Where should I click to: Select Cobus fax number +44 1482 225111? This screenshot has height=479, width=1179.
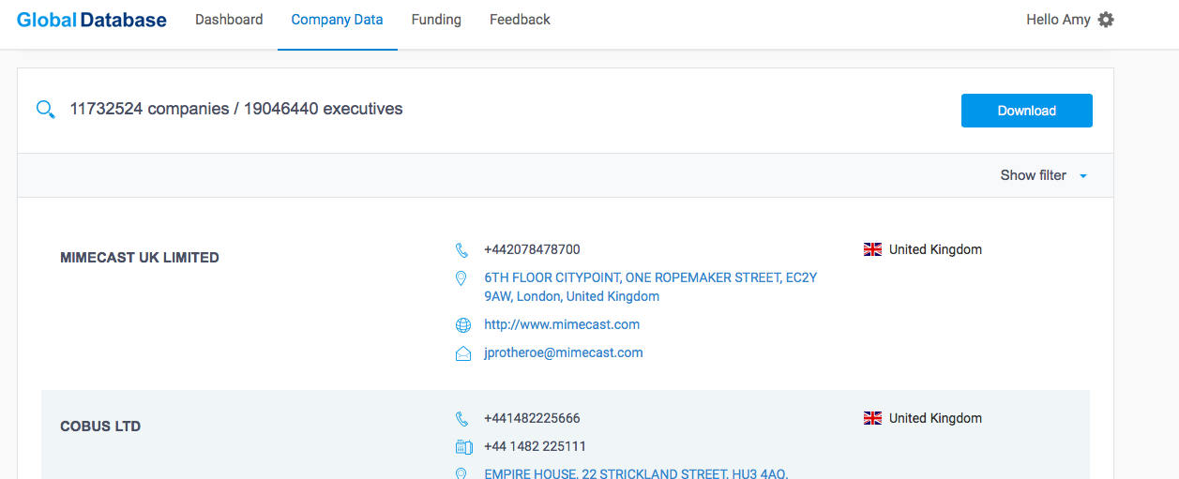point(535,446)
